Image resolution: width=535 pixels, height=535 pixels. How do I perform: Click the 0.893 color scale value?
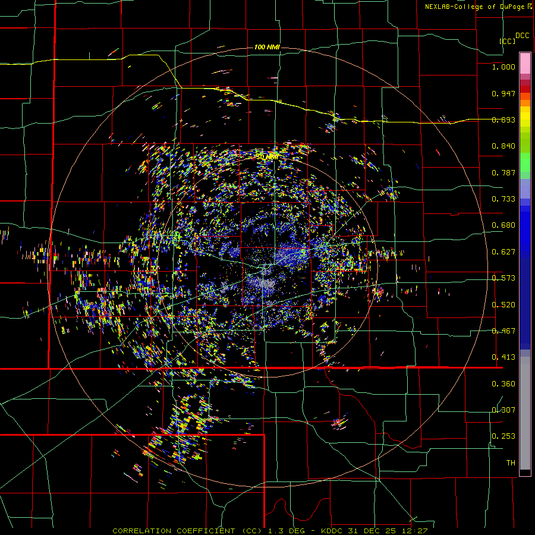pyautogui.click(x=503, y=119)
